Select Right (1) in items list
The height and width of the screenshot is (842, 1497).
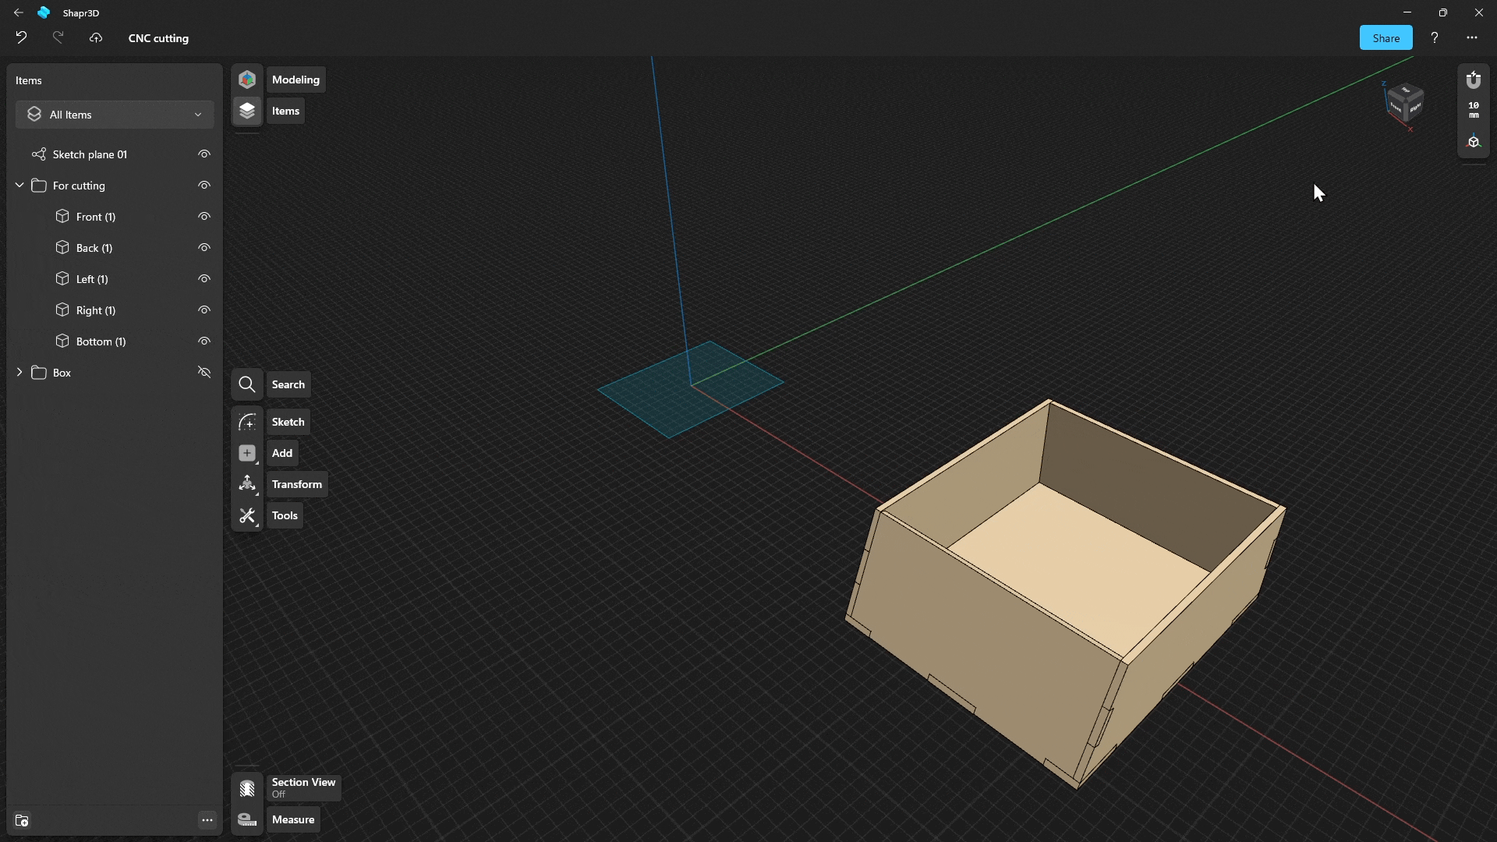tap(96, 310)
